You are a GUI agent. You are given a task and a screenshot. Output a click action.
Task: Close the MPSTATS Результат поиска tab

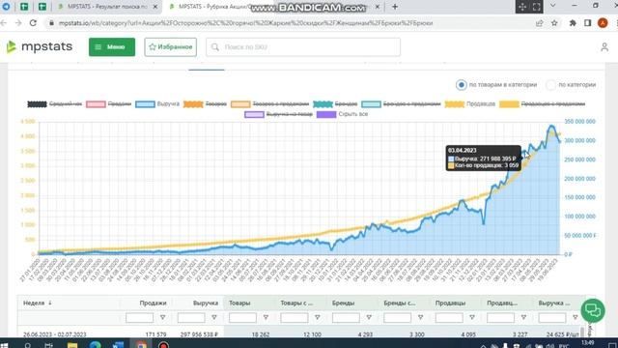pyautogui.click(x=154, y=7)
